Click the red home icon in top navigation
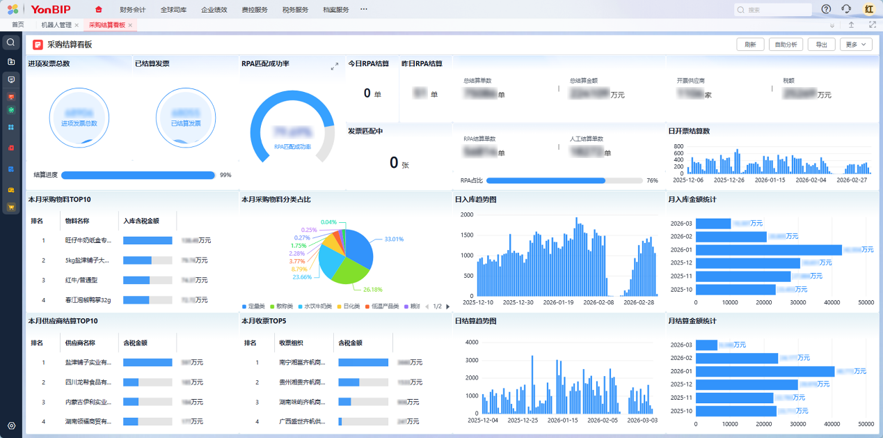The height and width of the screenshot is (438, 883). (98, 10)
